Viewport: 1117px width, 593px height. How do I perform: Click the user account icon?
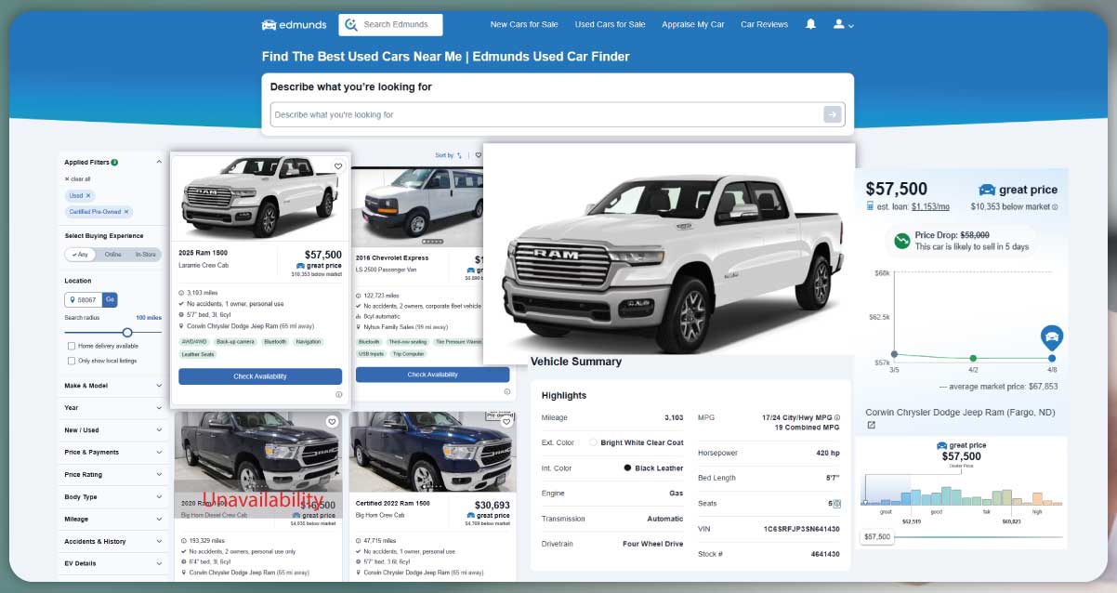839,24
